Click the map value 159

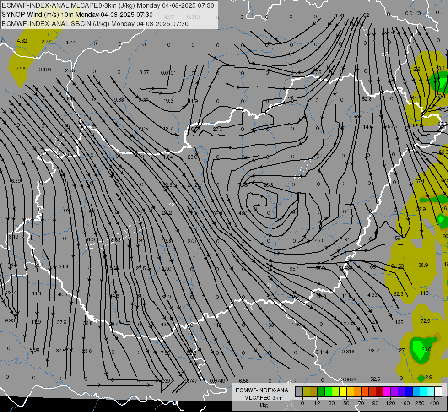396,238
